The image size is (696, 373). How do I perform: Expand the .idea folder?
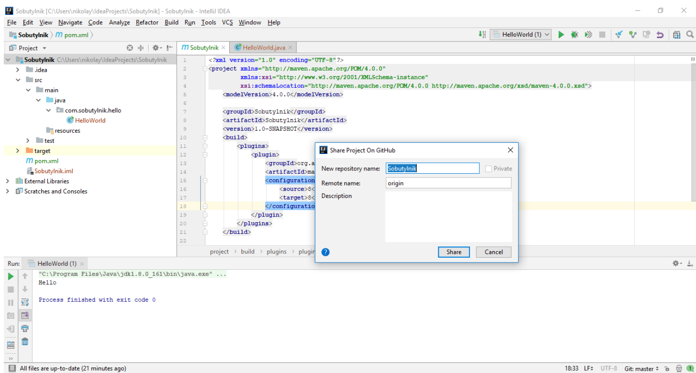point(17,70)
